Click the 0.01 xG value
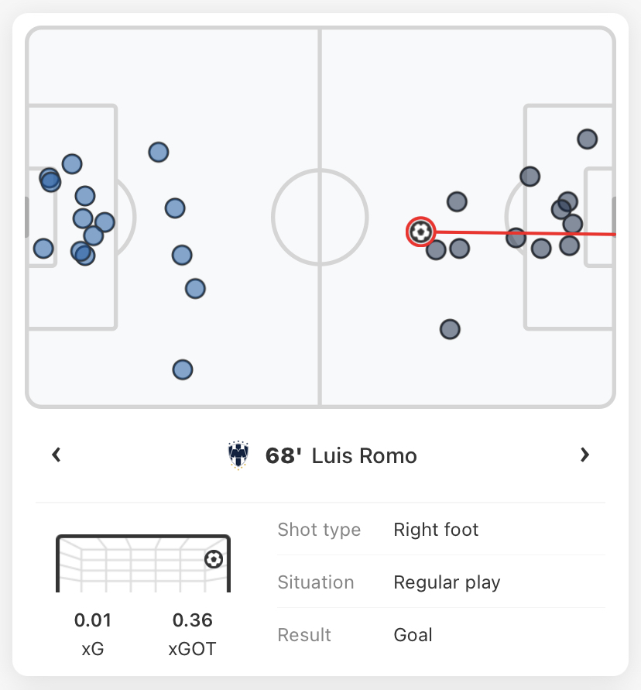This screenshot has height=690, width=641. point(92,620)
